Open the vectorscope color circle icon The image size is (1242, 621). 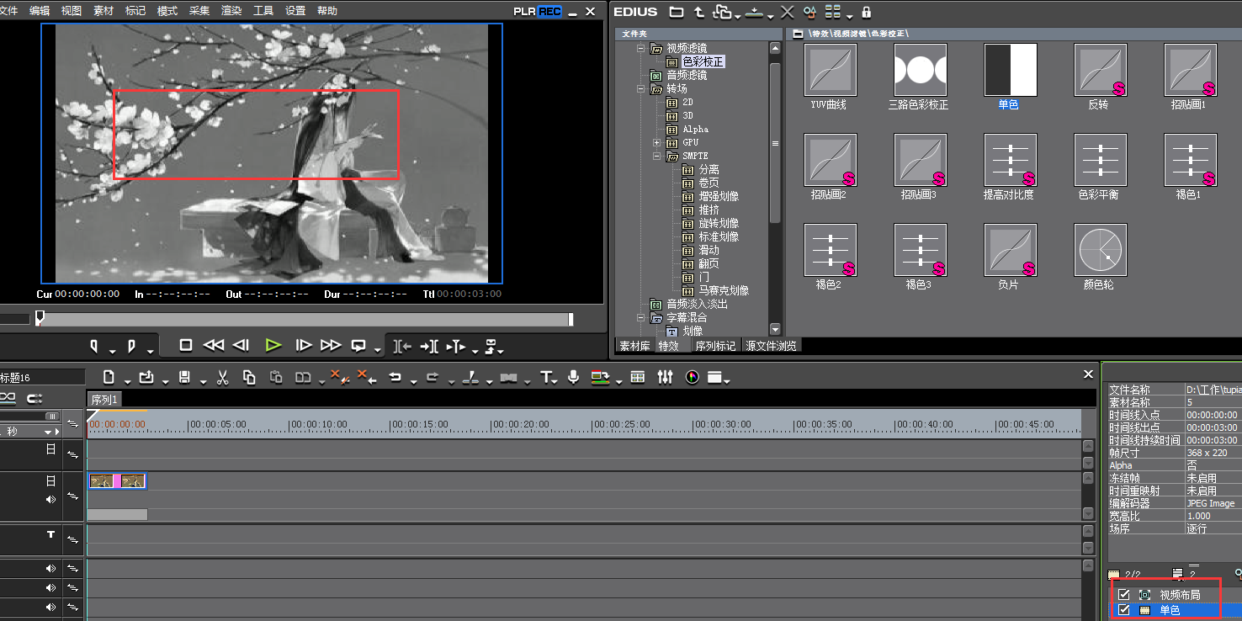coord(693,378)
